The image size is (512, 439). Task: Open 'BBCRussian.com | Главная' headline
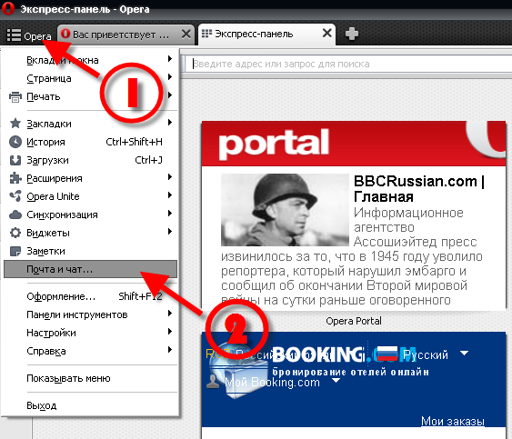[419, 189]
